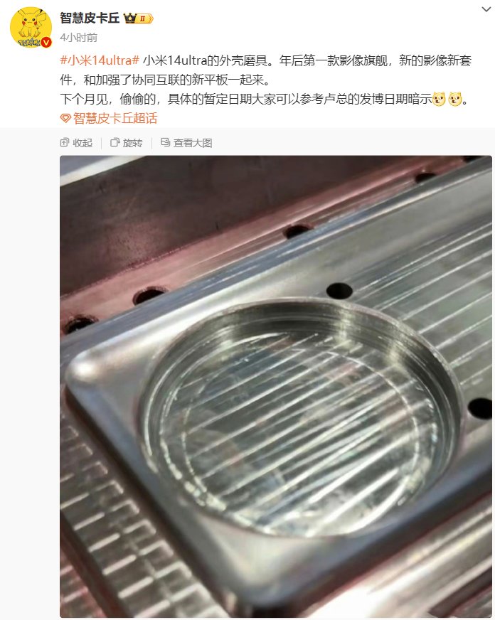
Task: Open the 智慧皮卡丘超话 super topic link
Action: point(115,118)
